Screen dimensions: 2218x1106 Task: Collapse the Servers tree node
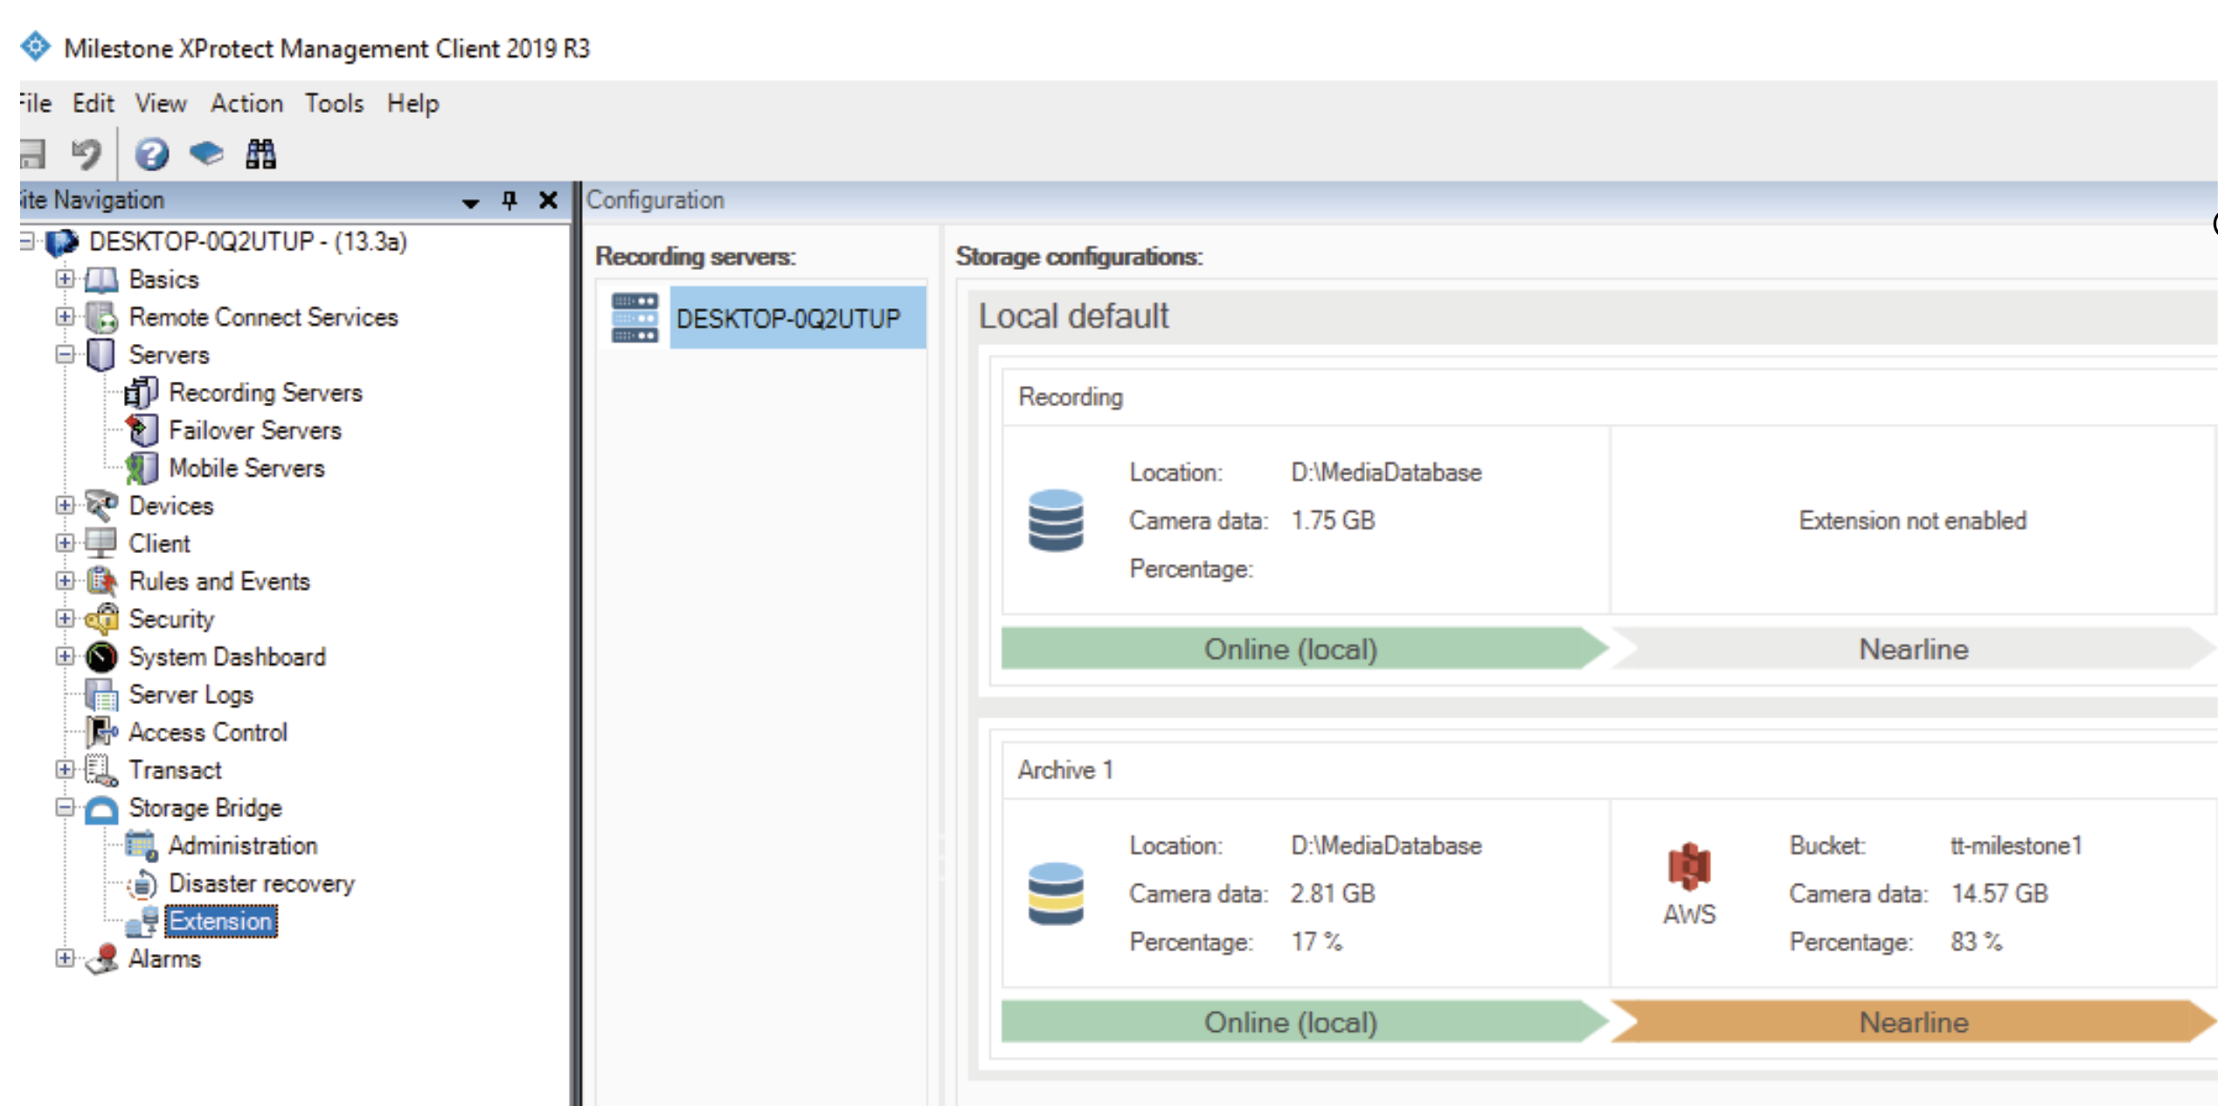pyautogui.click(x=65, y=355)
